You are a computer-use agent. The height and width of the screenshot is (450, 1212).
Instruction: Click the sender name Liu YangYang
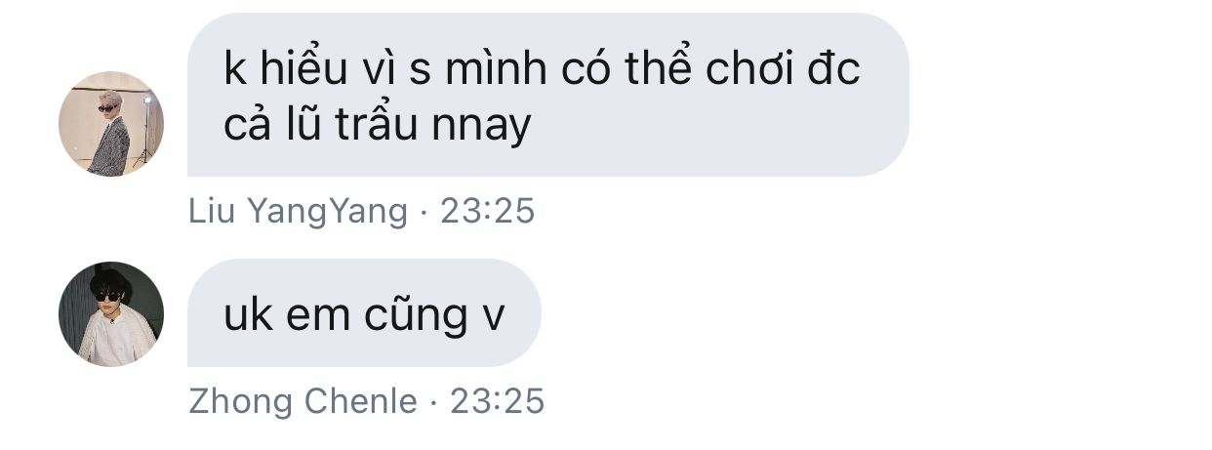[298, 211]
